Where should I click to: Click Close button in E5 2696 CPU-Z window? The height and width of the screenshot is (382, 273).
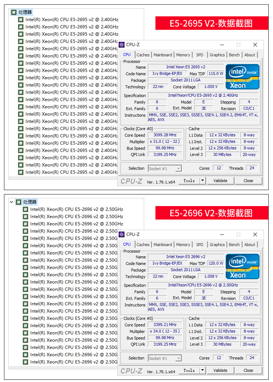[248, 370]
